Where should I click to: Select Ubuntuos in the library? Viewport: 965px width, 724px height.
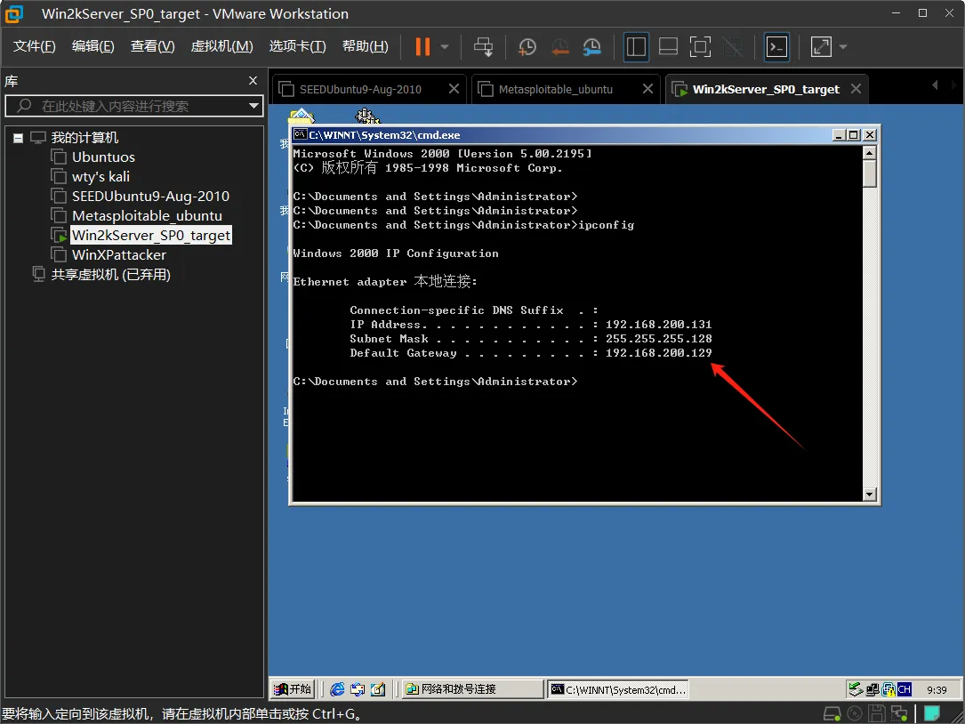103,157
